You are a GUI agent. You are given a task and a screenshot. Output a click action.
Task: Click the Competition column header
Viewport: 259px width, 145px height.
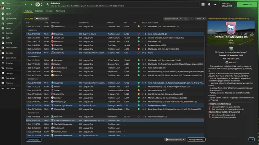84,23
